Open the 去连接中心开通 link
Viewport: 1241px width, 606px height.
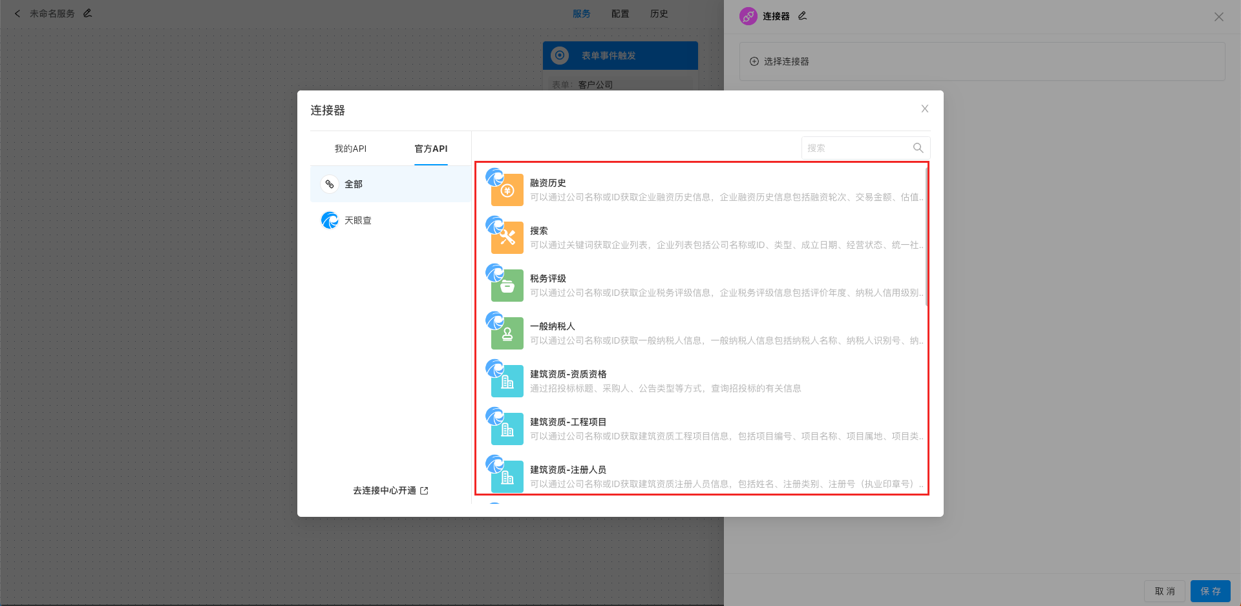(x=390, y=490)
